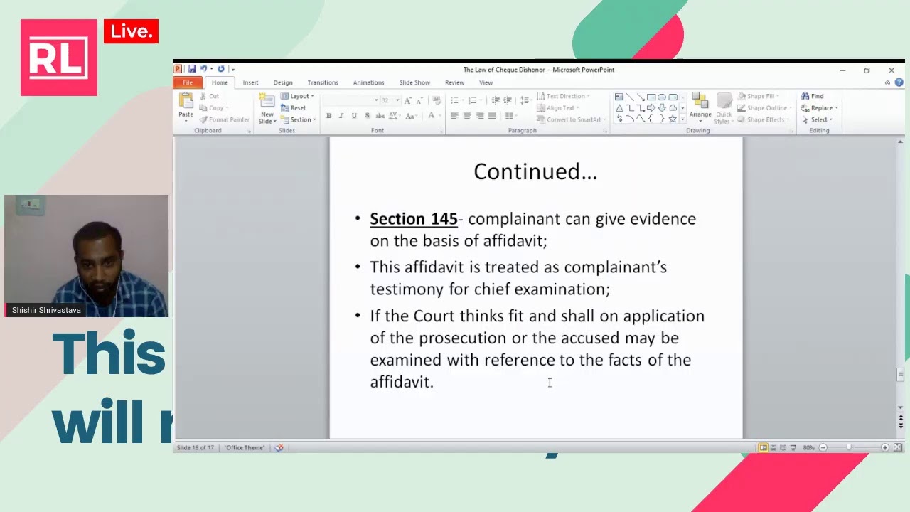Open Change Case dropdown
This screenshot has height=512, width=910.
click(x=411, y=116)
